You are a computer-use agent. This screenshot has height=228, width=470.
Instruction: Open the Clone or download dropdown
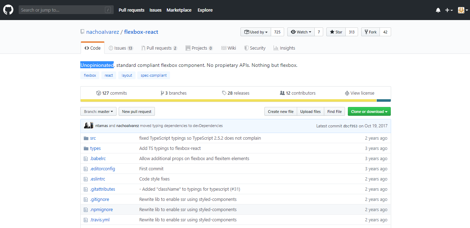369,112
